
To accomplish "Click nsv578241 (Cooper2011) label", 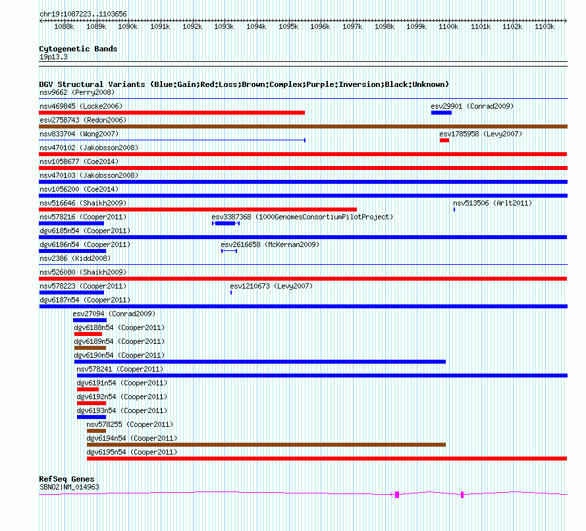I will [120, 369].
